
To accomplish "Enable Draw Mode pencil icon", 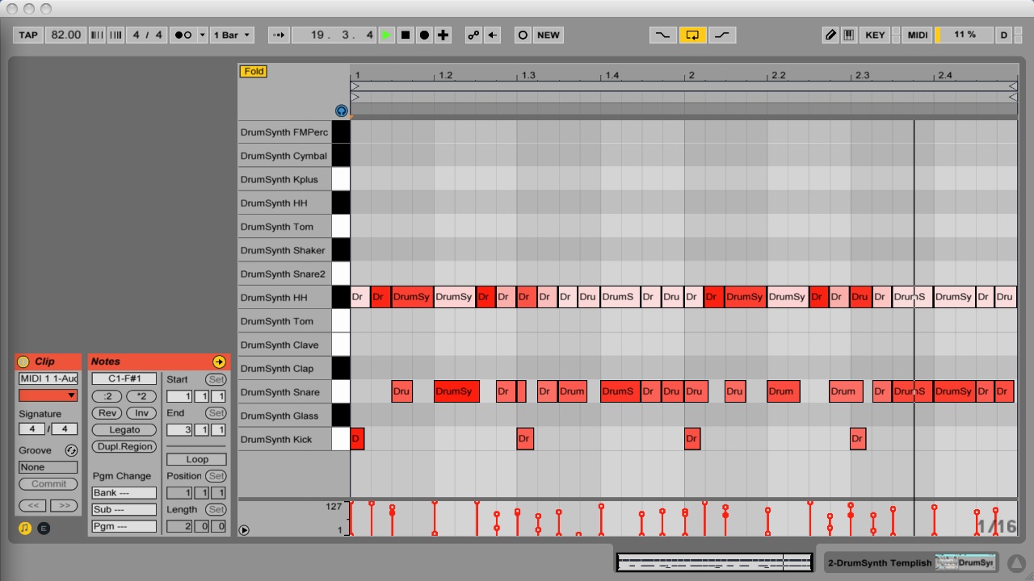I will 830,35.
